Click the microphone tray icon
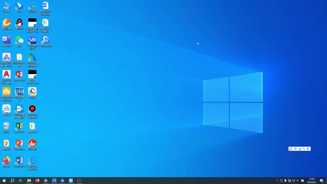The image size is (327, 184). tap(285, 181)
